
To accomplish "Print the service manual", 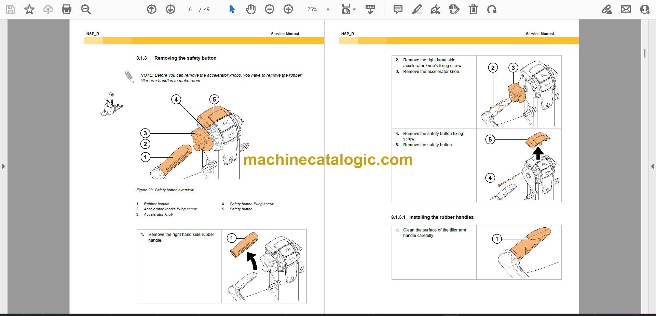I will [67, 9].
